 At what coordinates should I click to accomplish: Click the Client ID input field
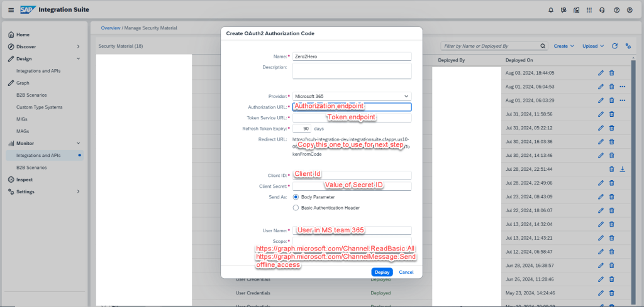point(352,175)
